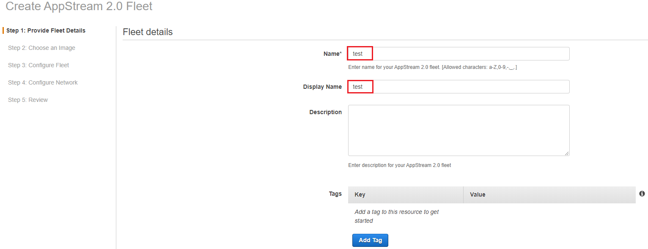Click the Display Name field label
The width and height of the screenshot is (648, 249).
pos(322,87)
